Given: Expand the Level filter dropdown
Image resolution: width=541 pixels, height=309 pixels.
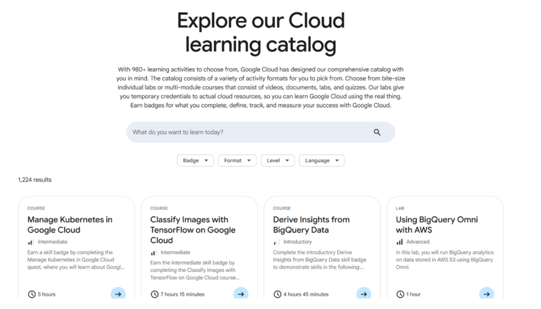Looking at the screenshot, I should coord(278,160).
